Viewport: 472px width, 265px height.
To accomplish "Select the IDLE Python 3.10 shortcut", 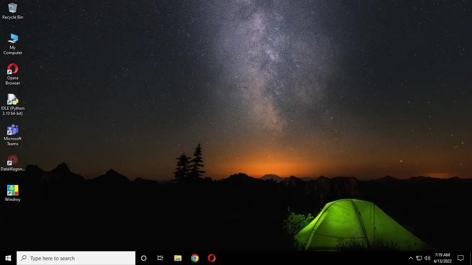I will [13, 105].
